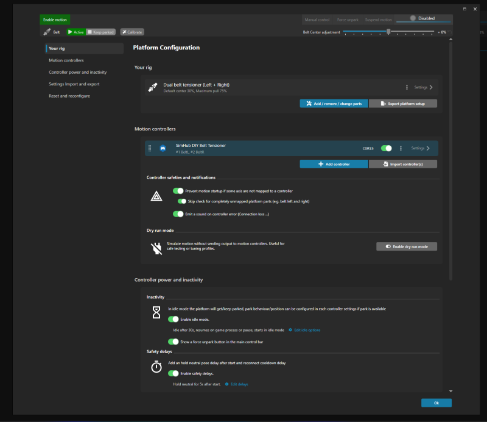Toggle Emit a sound on controller error
This screenshot has height=422, width=487.
click(178, 214)
